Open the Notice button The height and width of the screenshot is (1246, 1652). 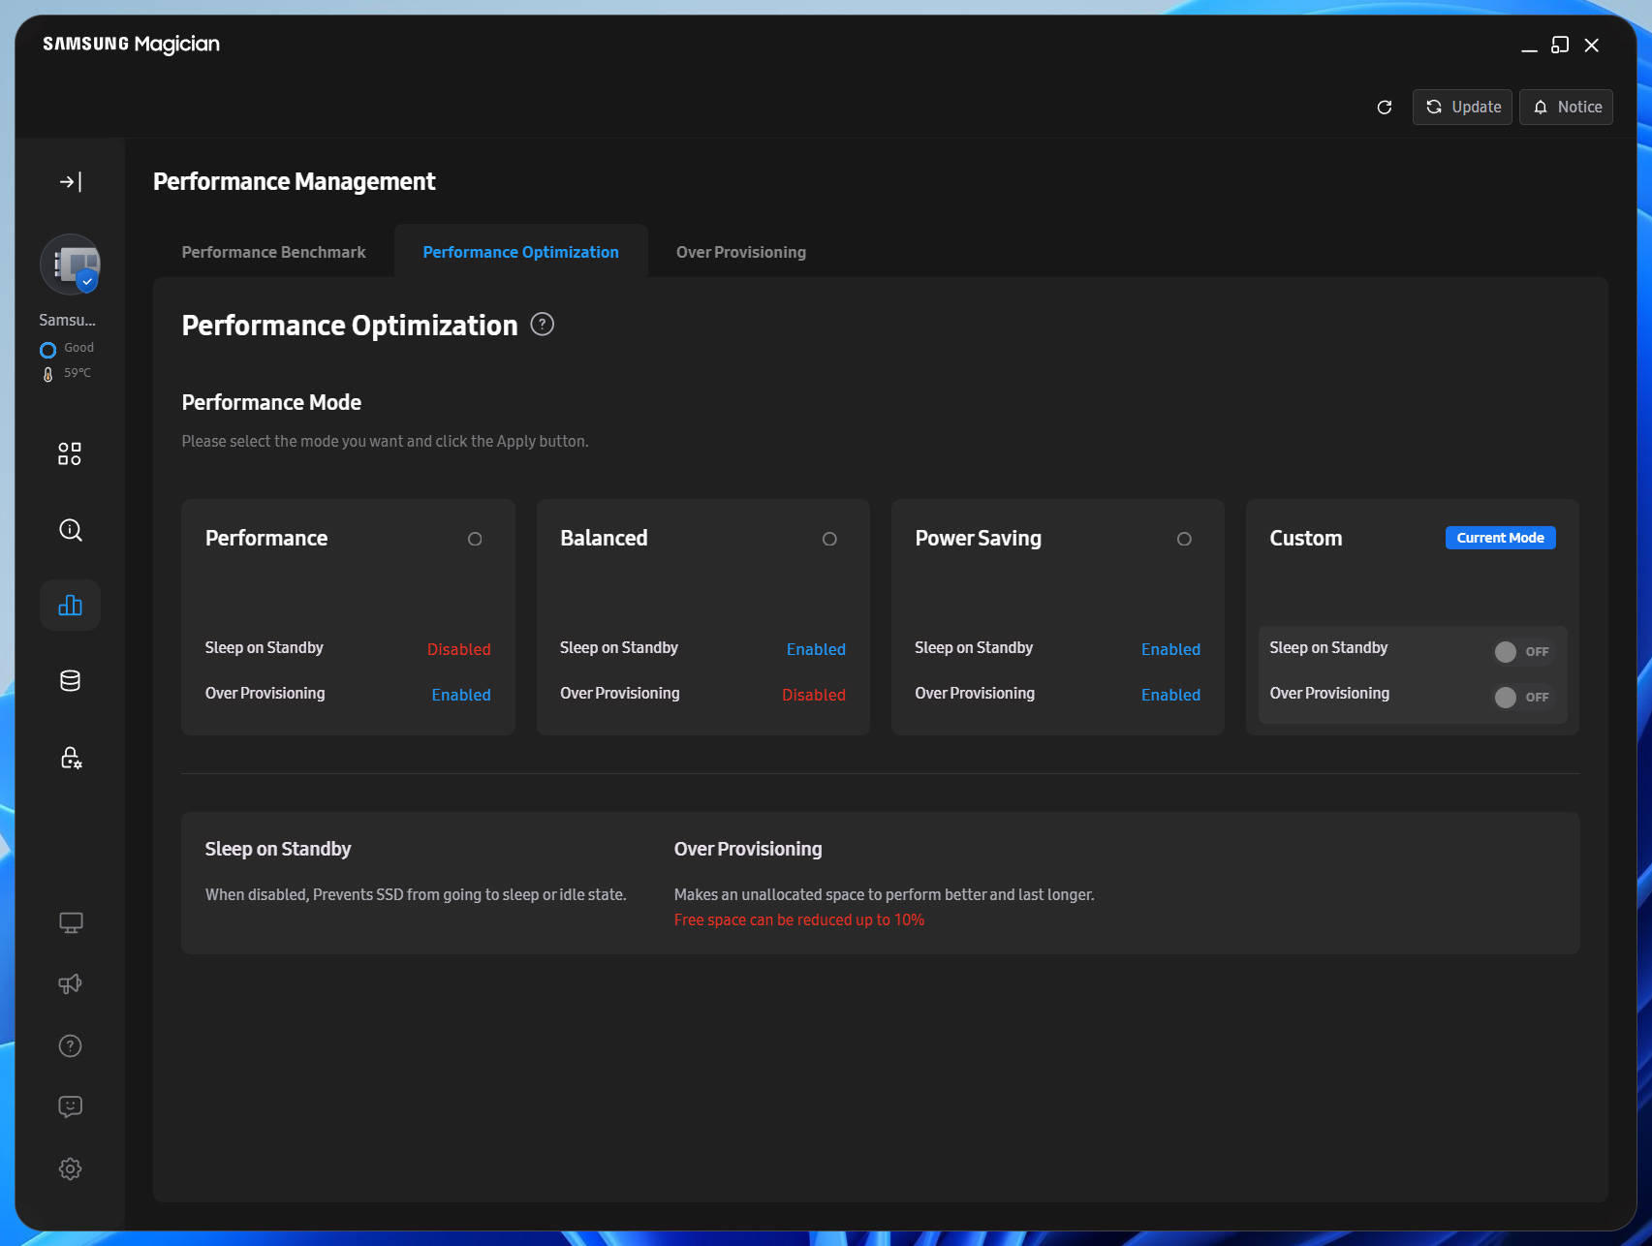[1566, 107]
